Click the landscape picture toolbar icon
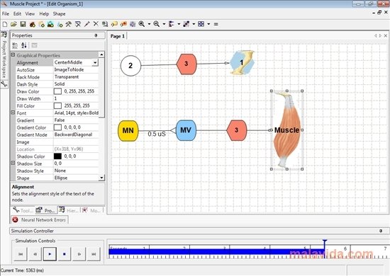This screenshot has width=390, height=276. (50, 24)
